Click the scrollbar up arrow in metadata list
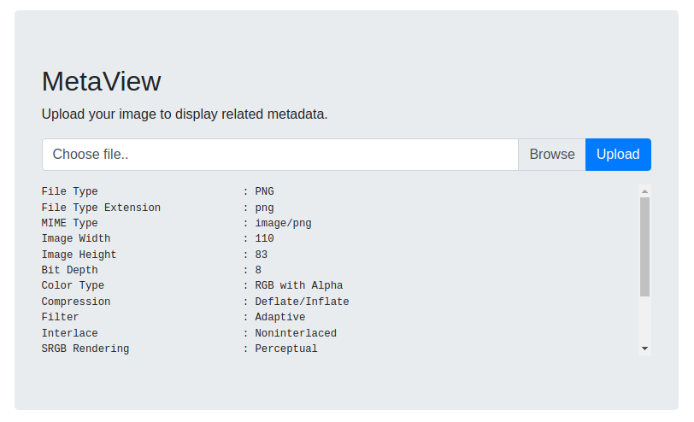The width and height of the screenshot is (694, 422). 644,191
